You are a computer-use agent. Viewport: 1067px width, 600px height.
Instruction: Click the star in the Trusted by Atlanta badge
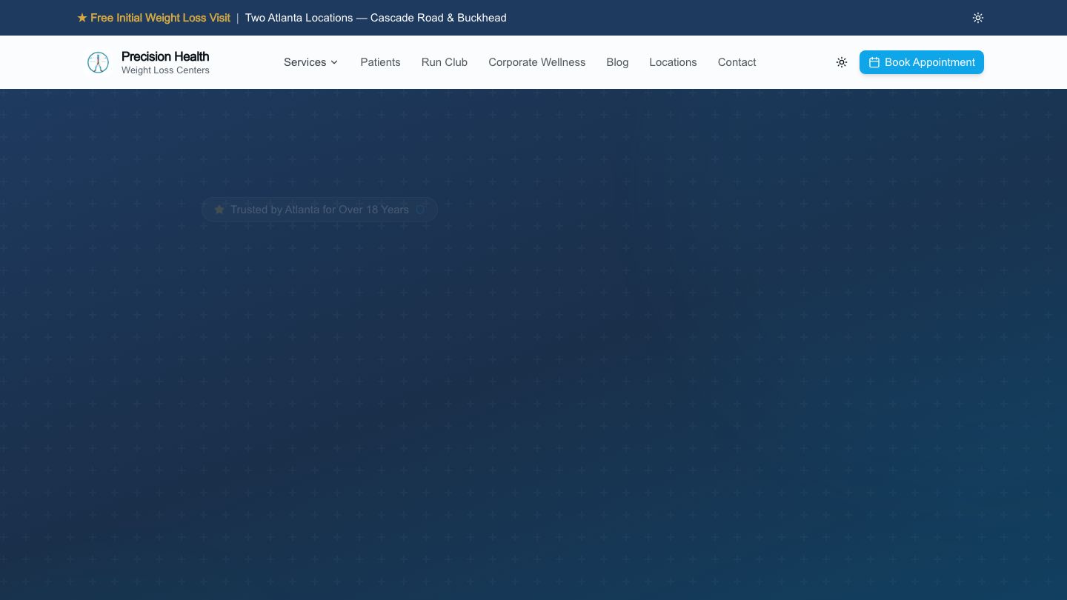coord(219,210)
